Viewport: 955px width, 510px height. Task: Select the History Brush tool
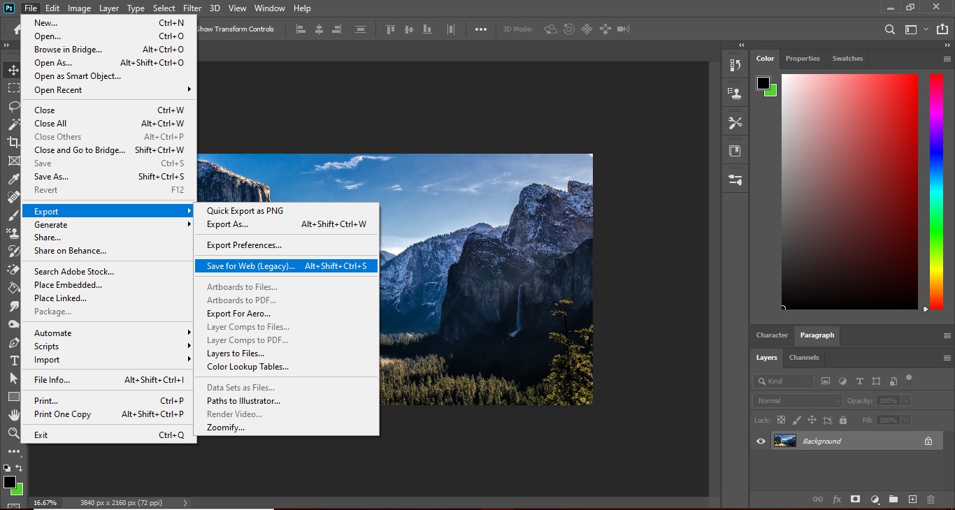click(13, 252)
